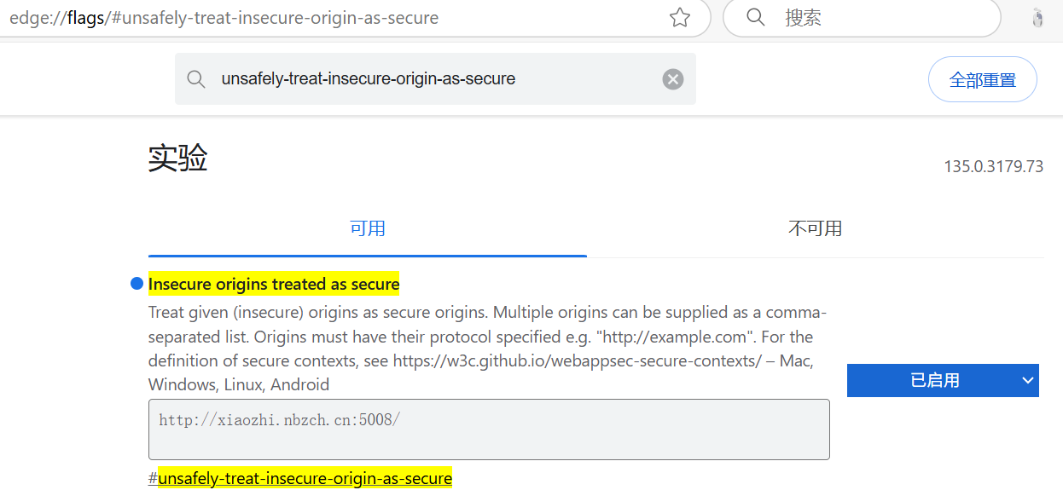The height and width of the screenshot is (490, 1063).
Task: Click the origins text box containing xiaozhi.nbzch.cn
Action: (x=489, y=429)
